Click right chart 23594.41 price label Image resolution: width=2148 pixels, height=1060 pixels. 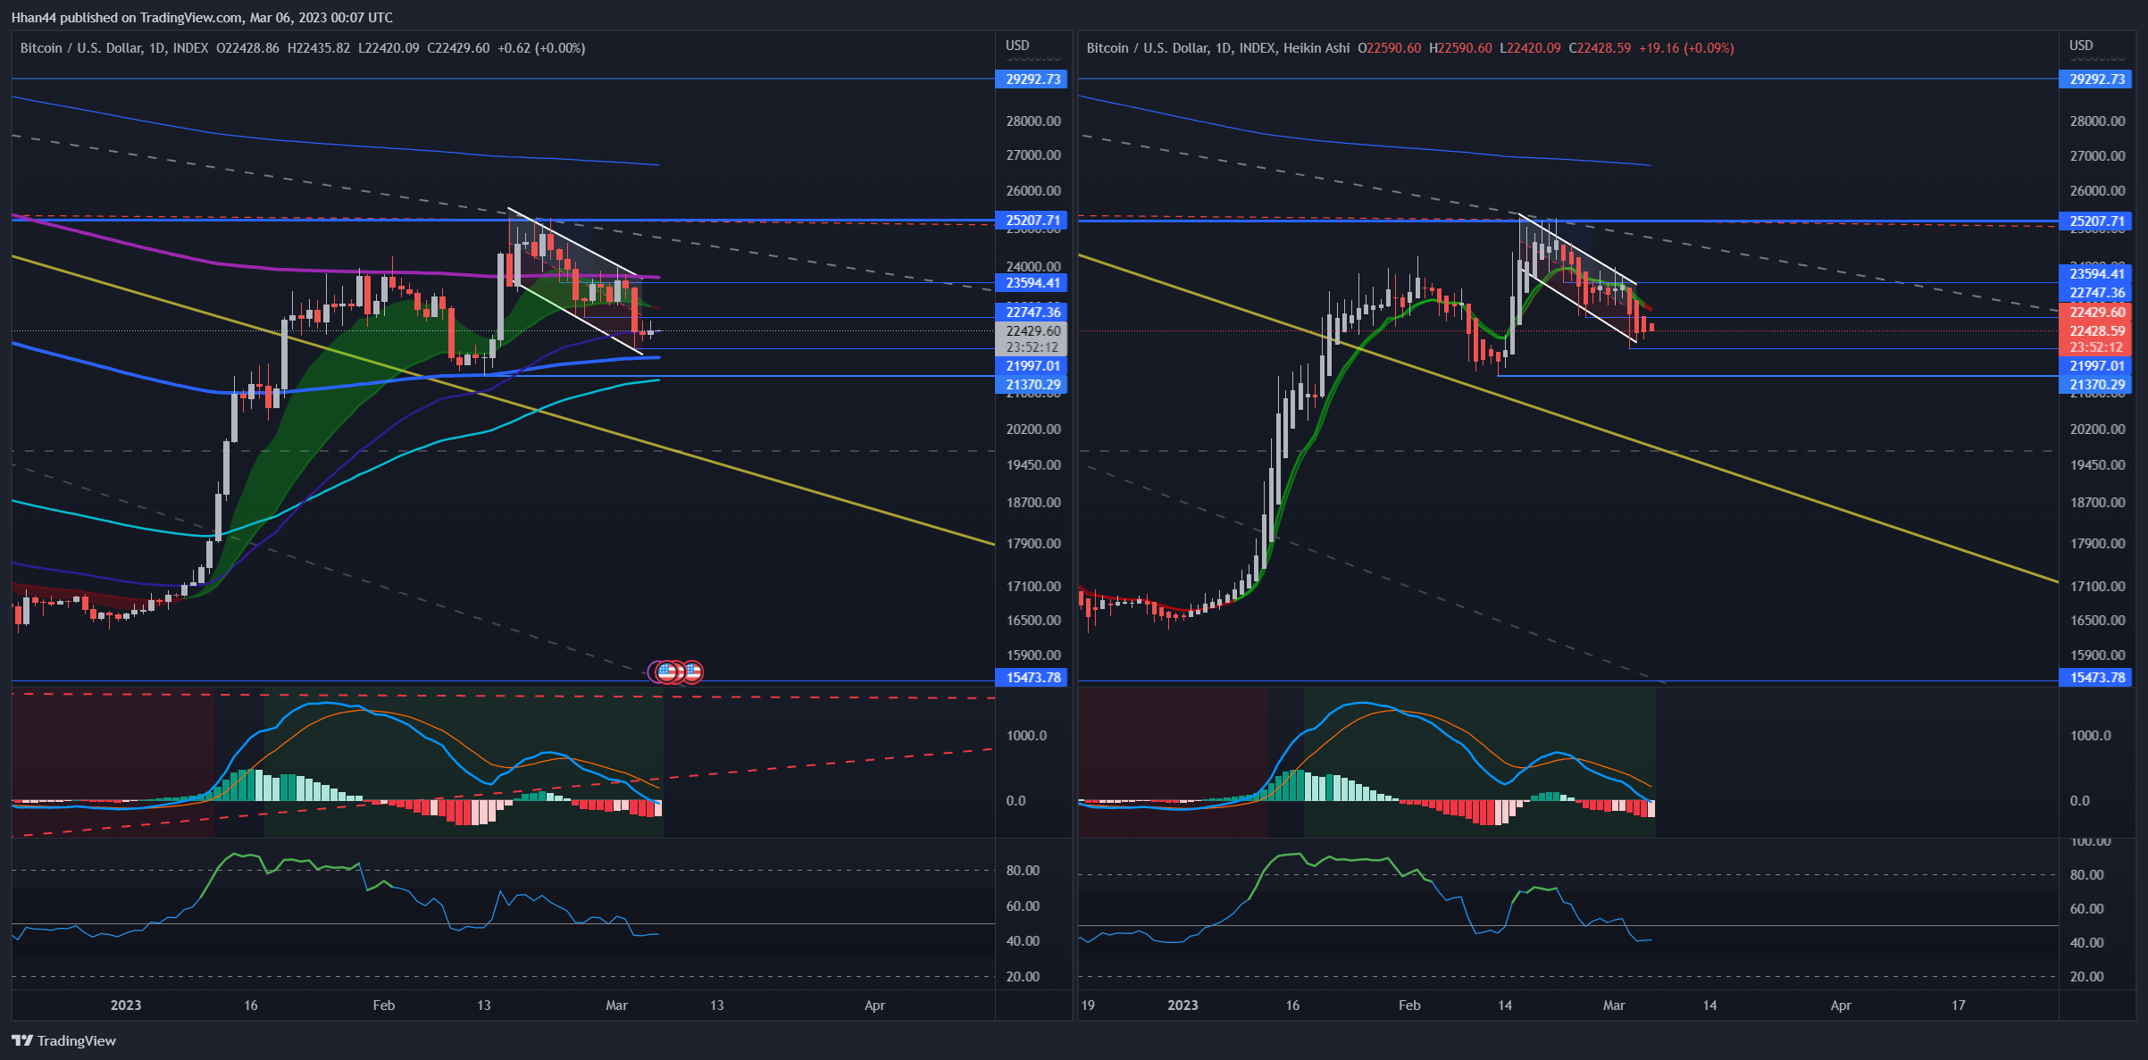[2095, 274]
